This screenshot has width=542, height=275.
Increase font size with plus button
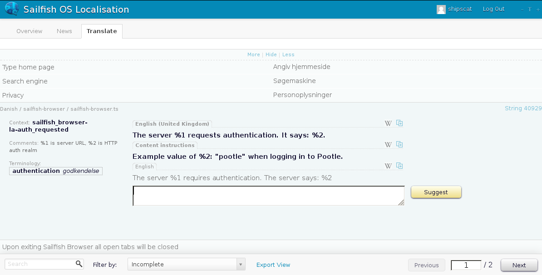point(538,10)
